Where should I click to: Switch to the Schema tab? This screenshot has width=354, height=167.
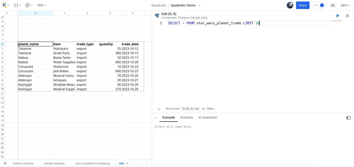click(x=187, y=117)
